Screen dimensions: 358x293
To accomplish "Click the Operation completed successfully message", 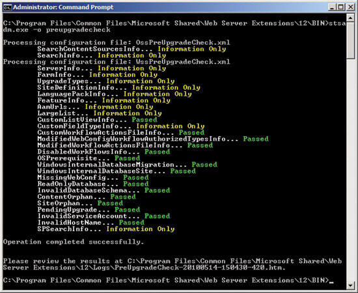I will [74, 242].
